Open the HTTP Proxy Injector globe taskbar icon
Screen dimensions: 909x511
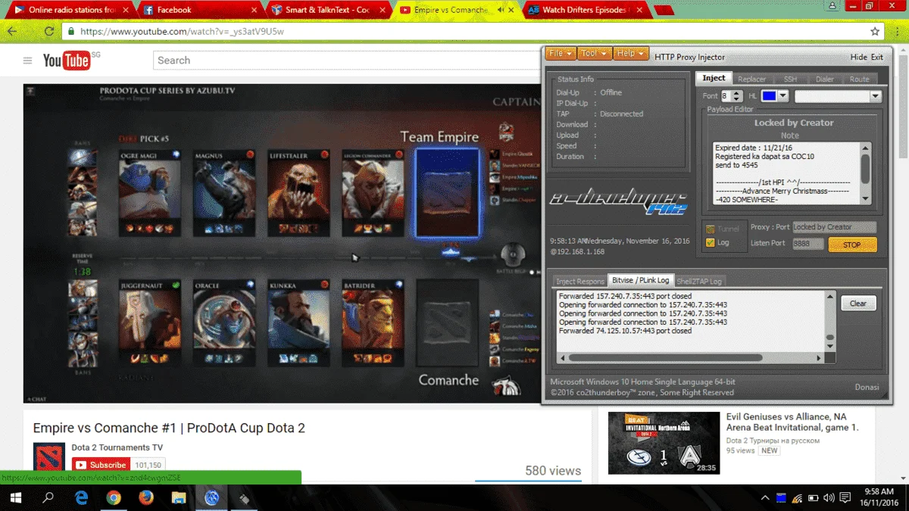[x=211, y=497]
